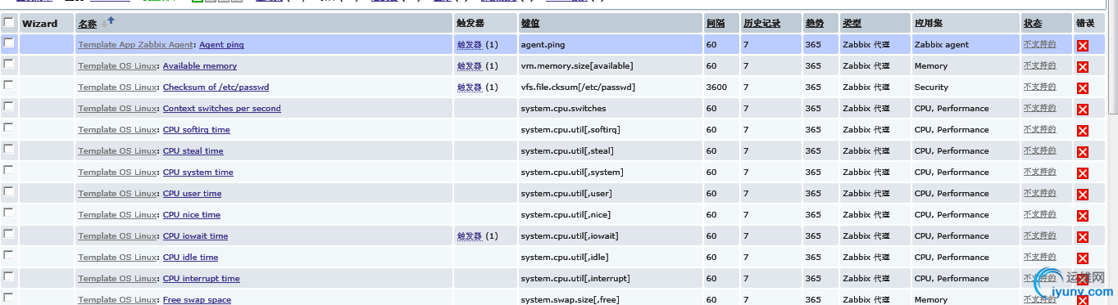Click the error icon for CPU user time
The height and width of the screenshot is (305, 1118).
point(1082,195)
